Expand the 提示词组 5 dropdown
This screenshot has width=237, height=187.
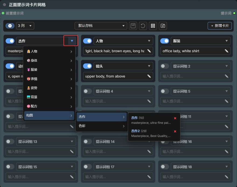(227, 91)
